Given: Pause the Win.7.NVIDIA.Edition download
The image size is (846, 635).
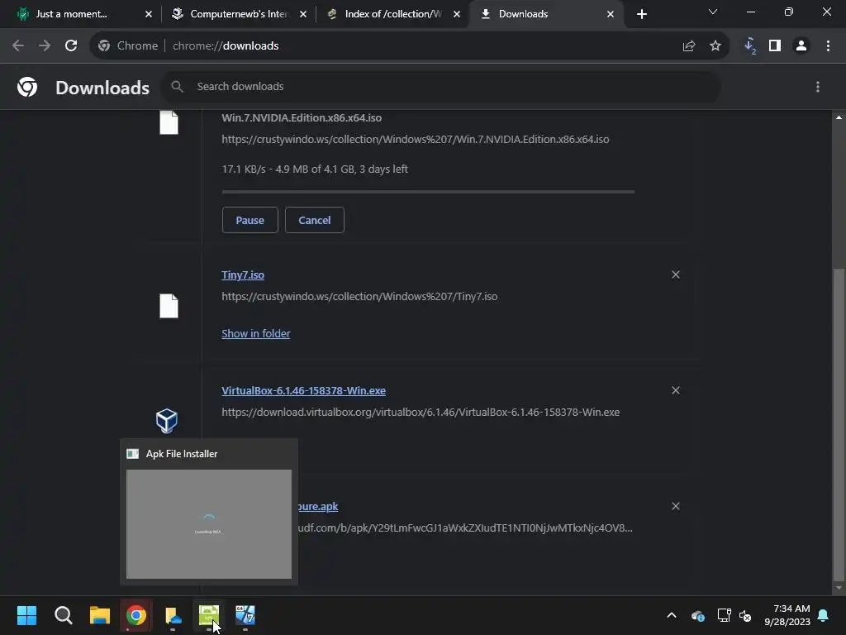Looking at the screenshot, I should (x=250, y=220).
